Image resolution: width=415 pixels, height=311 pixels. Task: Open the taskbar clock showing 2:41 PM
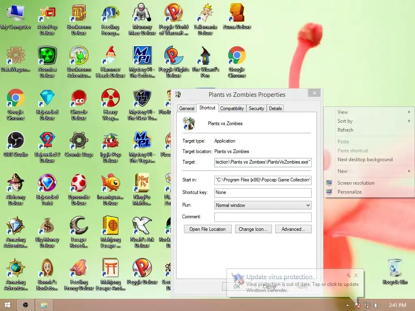pos(397,305)
